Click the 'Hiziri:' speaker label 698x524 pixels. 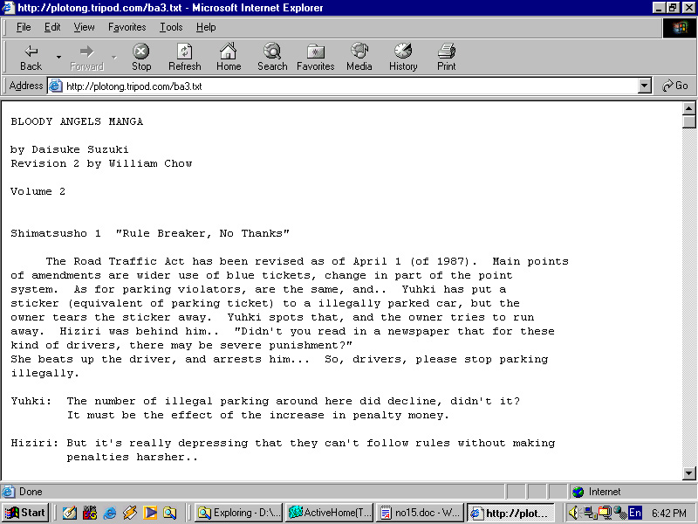(34, 443)
